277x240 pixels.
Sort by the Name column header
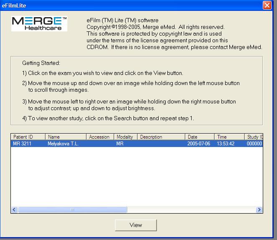pos(66,137)
